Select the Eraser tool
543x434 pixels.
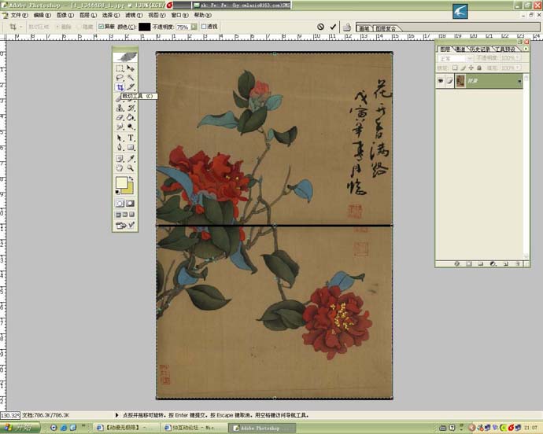[120, 117]
